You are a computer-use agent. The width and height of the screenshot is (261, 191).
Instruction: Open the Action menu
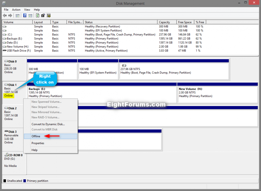point(16,9)
